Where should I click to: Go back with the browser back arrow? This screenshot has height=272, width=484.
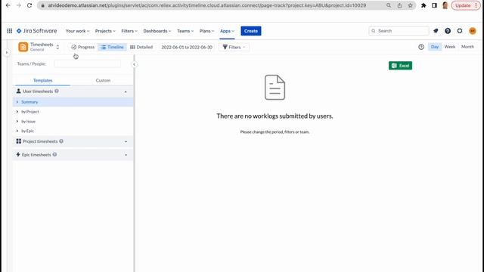coord(8,5)
